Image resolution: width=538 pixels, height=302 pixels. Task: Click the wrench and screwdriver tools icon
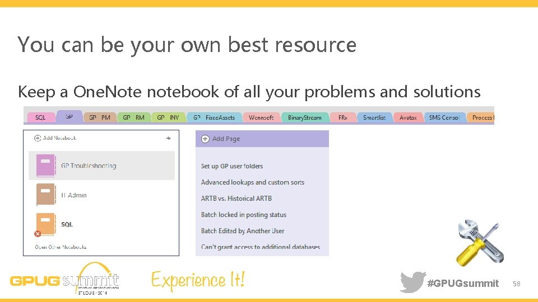[480, 243]
